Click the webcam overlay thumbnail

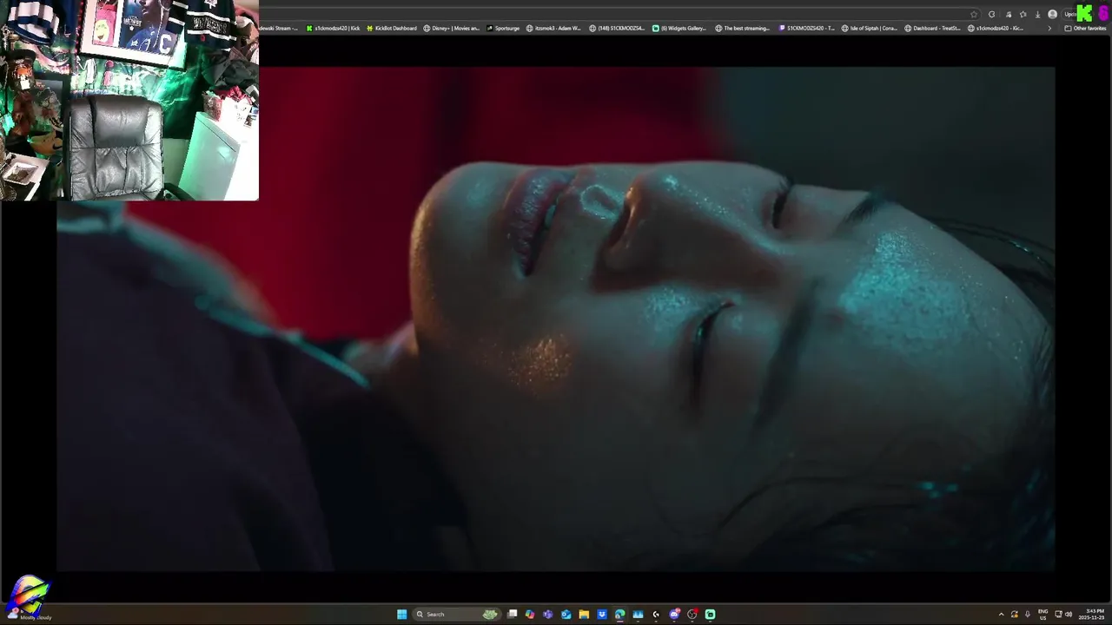point(129,100)
